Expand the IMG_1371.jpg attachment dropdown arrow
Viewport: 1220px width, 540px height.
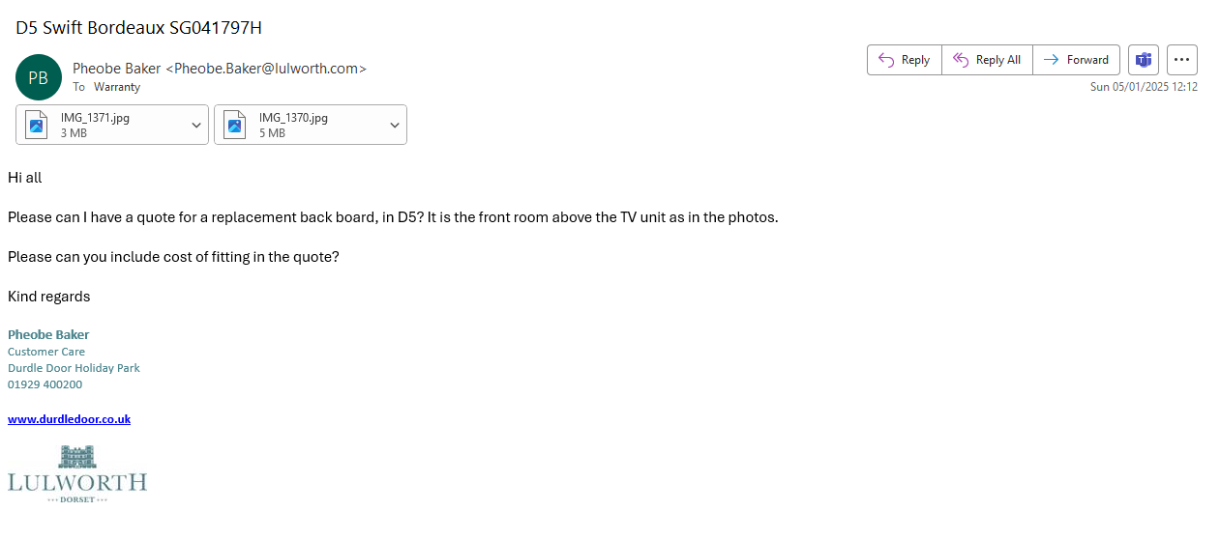coord(196,126)
